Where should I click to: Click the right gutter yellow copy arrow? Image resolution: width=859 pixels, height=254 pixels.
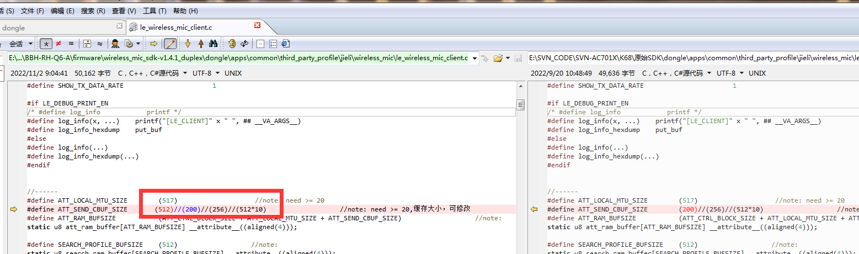click(534, 209)
